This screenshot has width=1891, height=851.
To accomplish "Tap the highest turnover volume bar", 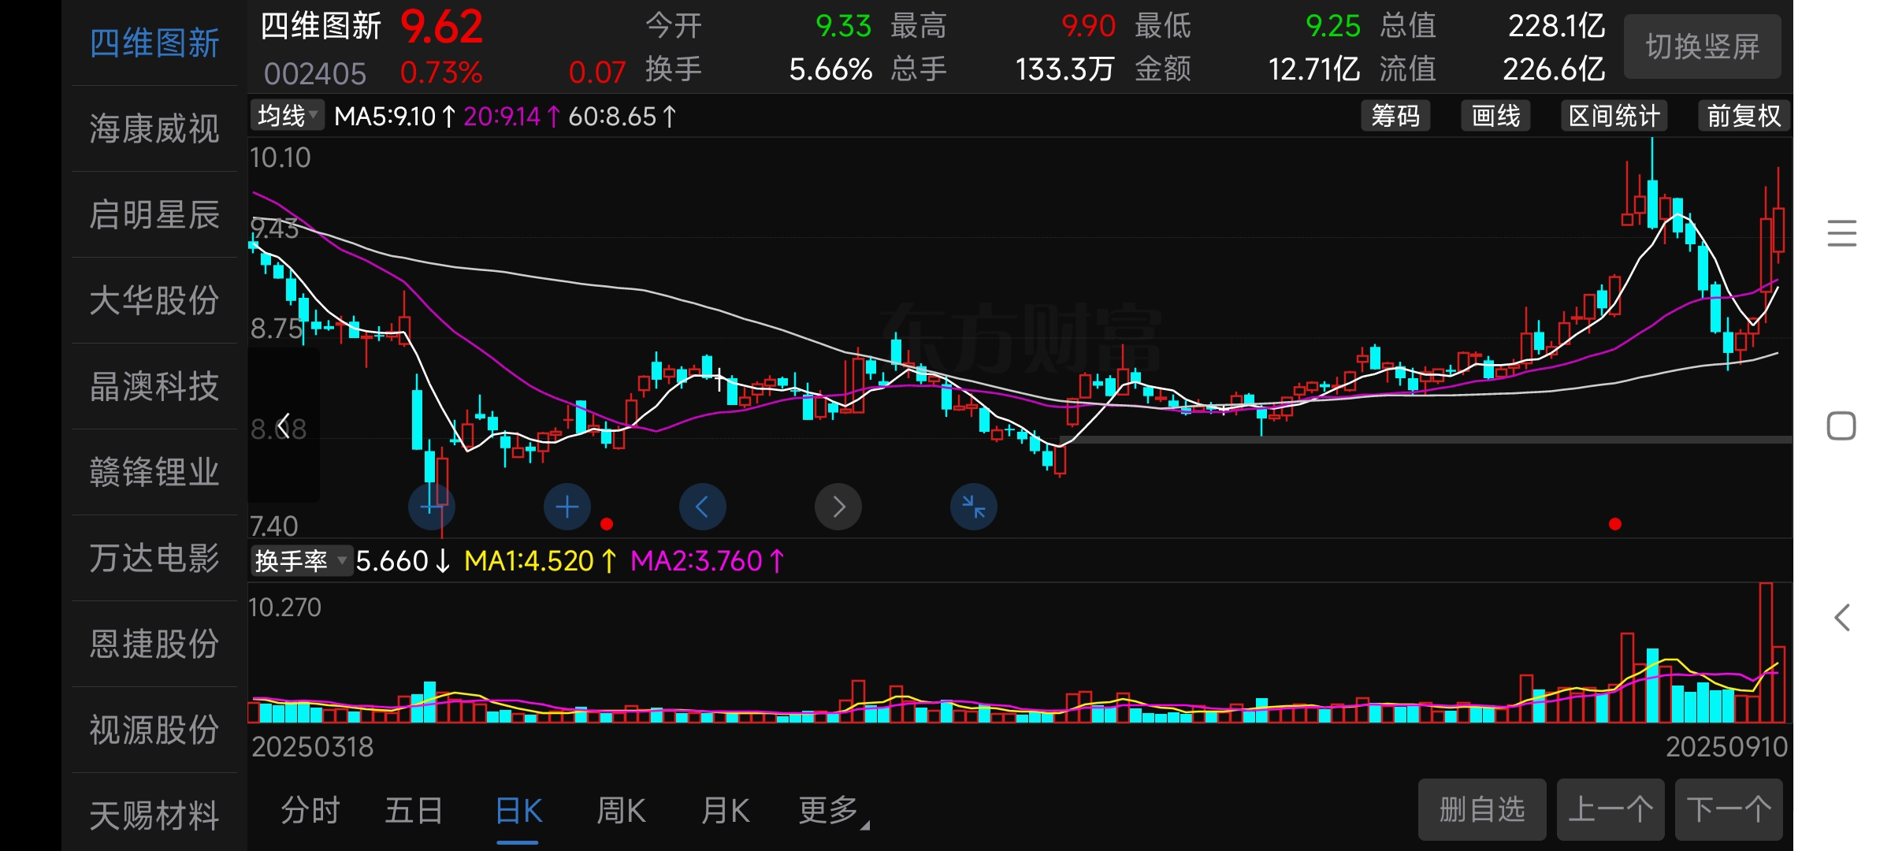I will pos(1766,652).
